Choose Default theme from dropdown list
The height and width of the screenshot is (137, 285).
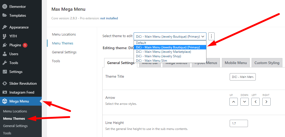(170, 43)
